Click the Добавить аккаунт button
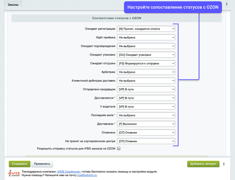The width and height of the screenshot is (235, 180). click(203, 164)
